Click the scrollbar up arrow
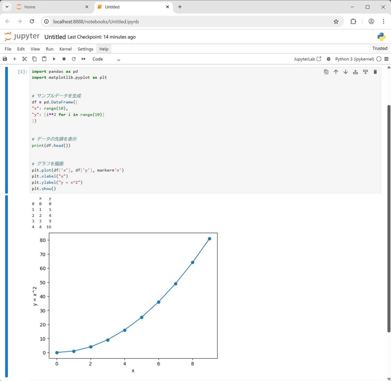 point(389,67)
